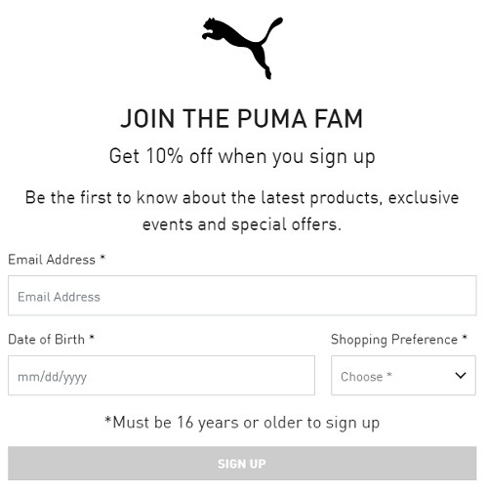Screen dimensions: 488x490
Task: Click the 'events and special offers.' text line
Action: 242,225
